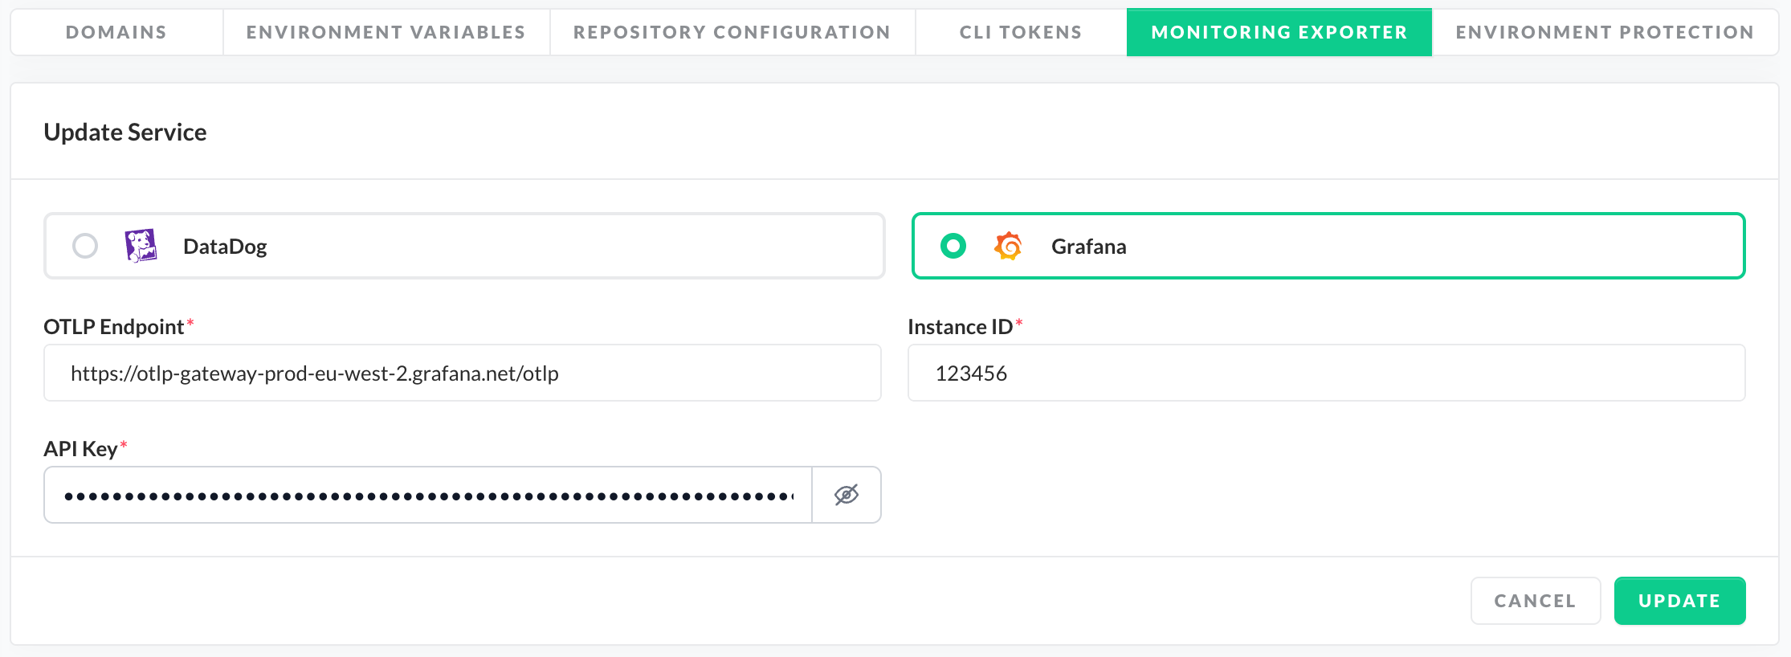Select the Monitoring Exporter tab
The width and height of the screenshot is (1791, 657).
point(1279,32)
